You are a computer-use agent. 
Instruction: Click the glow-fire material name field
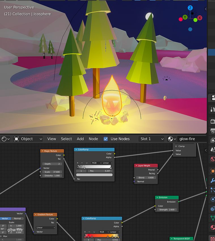[192, 139]
